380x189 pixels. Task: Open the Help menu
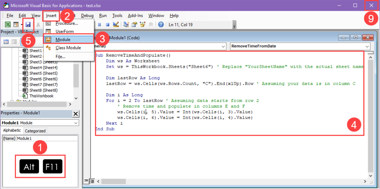coord(174,16)
